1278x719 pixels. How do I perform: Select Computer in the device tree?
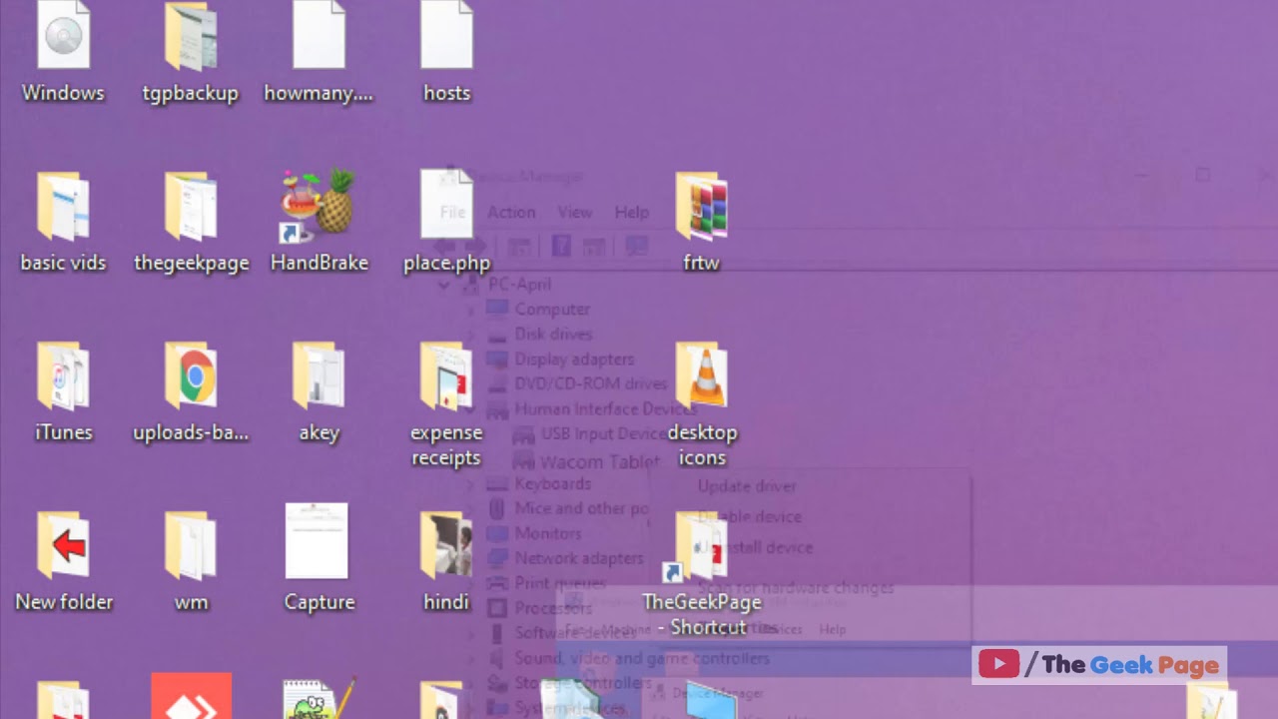tap(552, 310)
